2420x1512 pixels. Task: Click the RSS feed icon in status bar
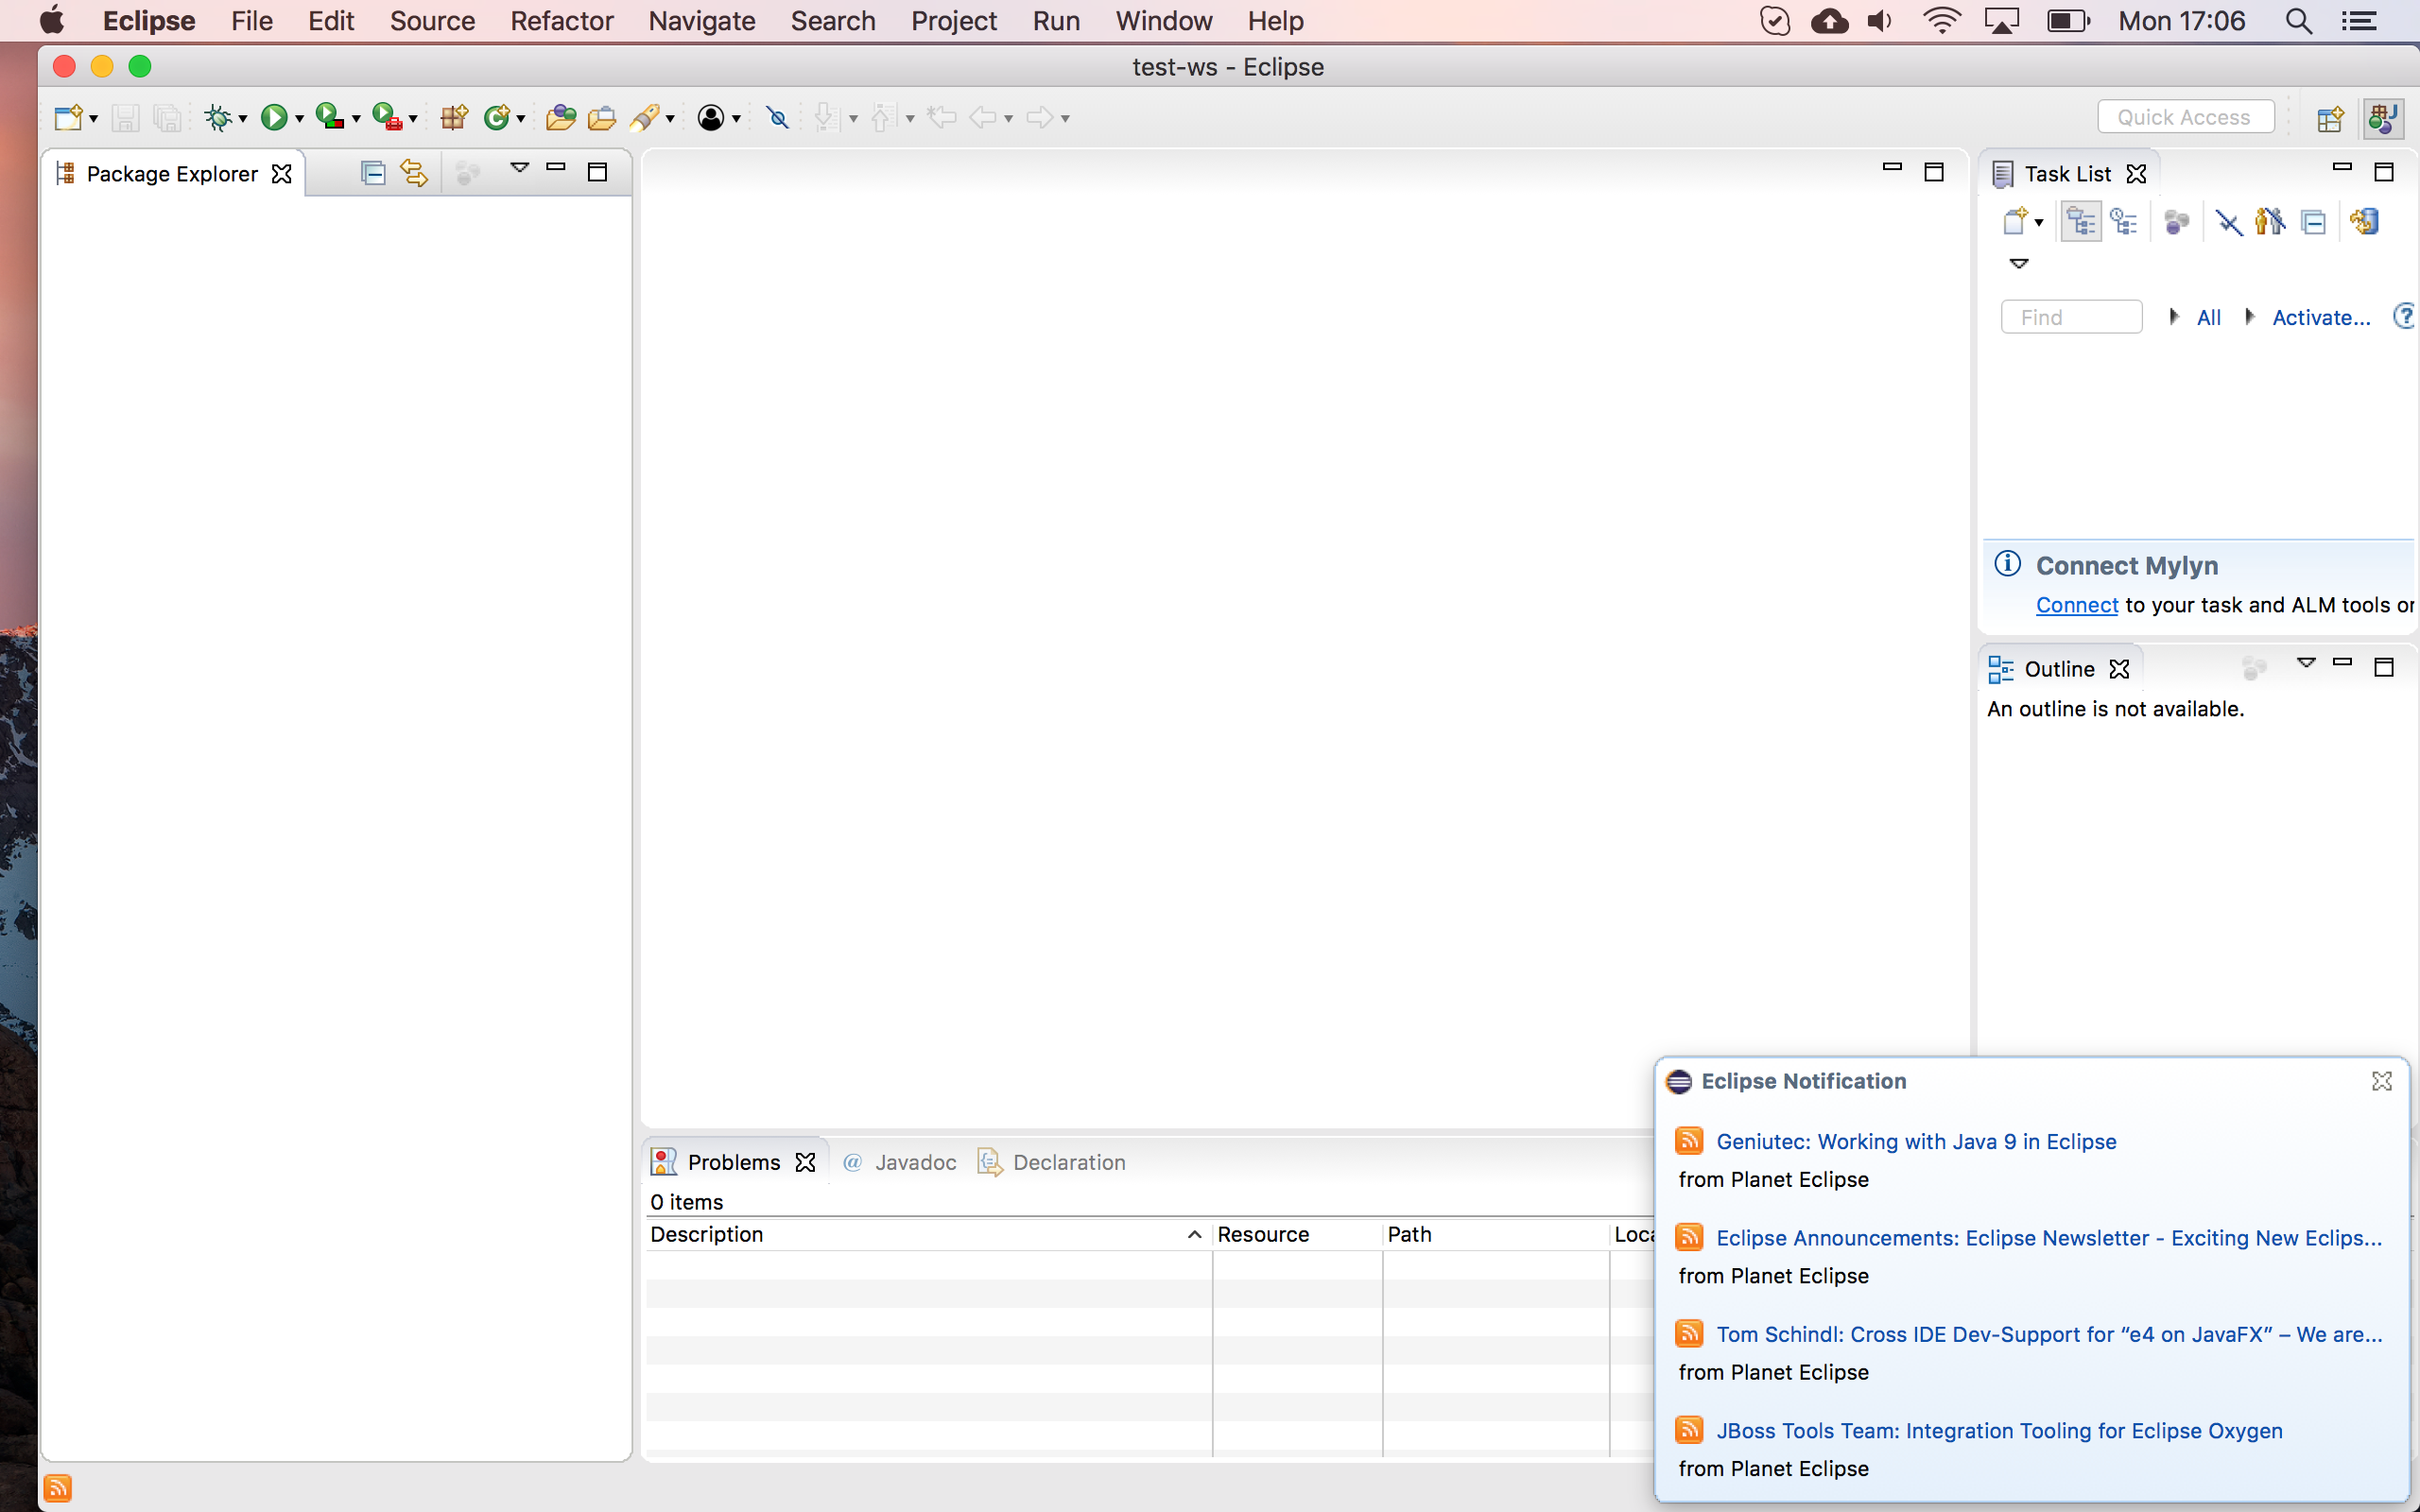pyautogui.click(x=58, y=1489)
